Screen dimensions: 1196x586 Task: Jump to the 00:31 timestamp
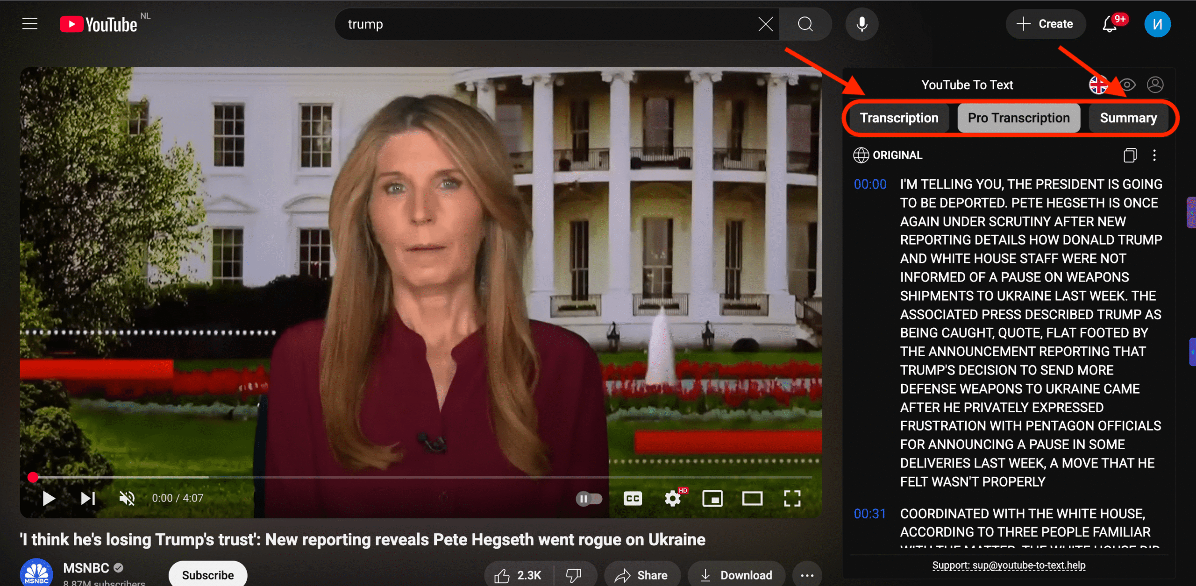point(869,514)
